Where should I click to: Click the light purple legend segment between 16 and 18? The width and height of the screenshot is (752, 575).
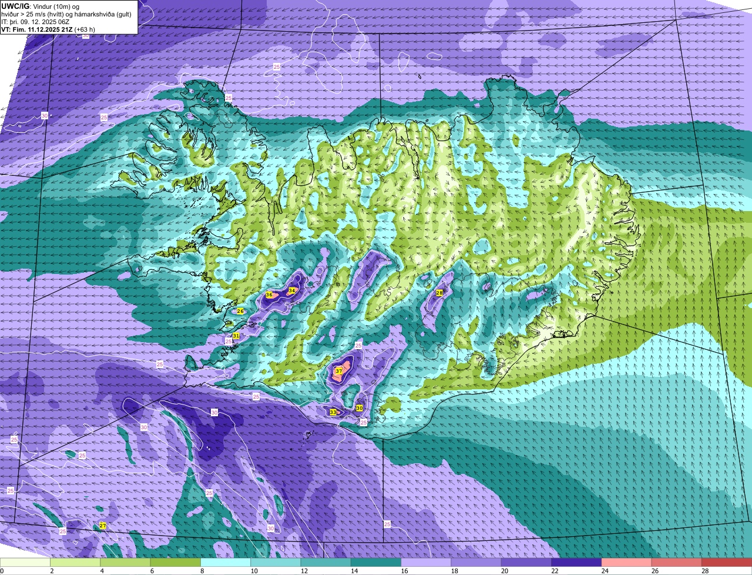pyautogui.click(x=426, y=562)
